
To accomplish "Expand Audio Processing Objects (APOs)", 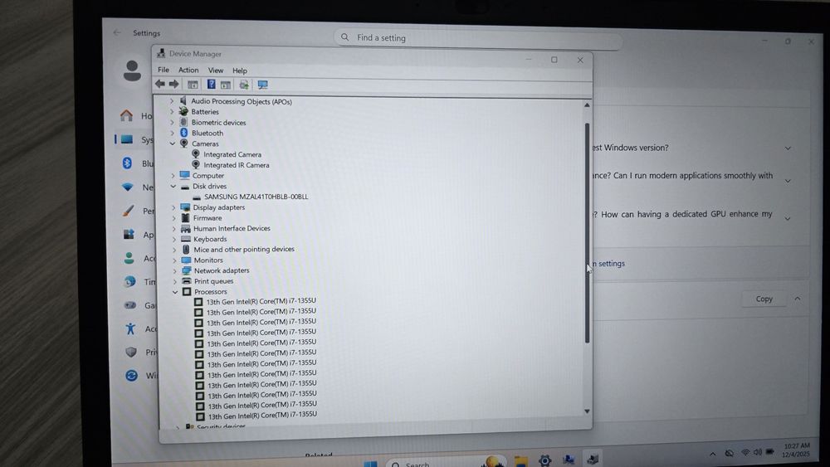I will (x=172, y=100).
